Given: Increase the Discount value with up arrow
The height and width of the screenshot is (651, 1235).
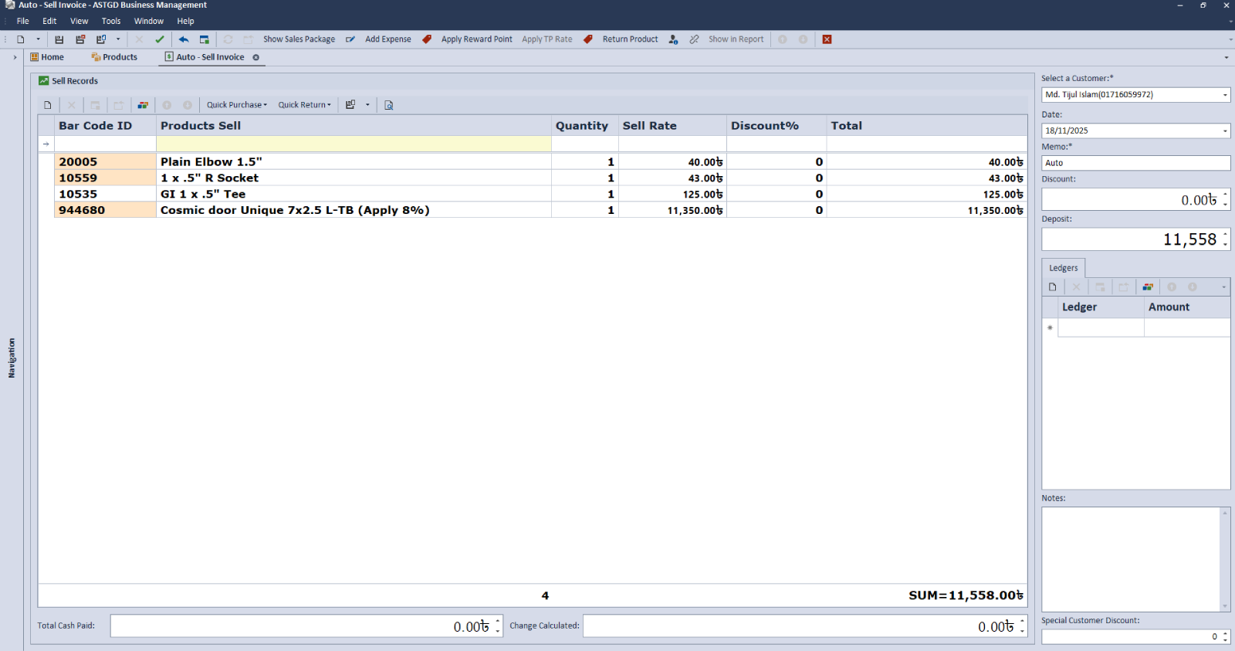Looking at the screenshot, I should (1225, 195).
